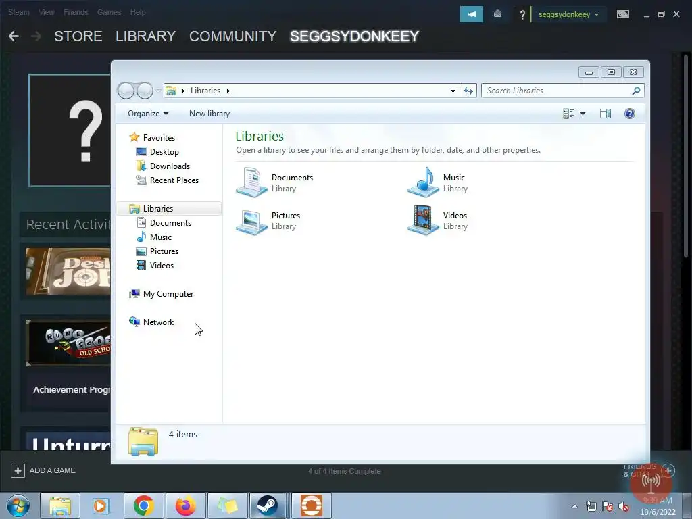
Task: Click the profile avatar question mark image
Action: (70, 130)
